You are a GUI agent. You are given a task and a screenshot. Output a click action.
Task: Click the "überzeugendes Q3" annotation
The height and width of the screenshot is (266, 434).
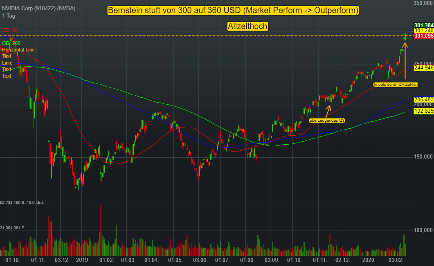coord(327,121)
